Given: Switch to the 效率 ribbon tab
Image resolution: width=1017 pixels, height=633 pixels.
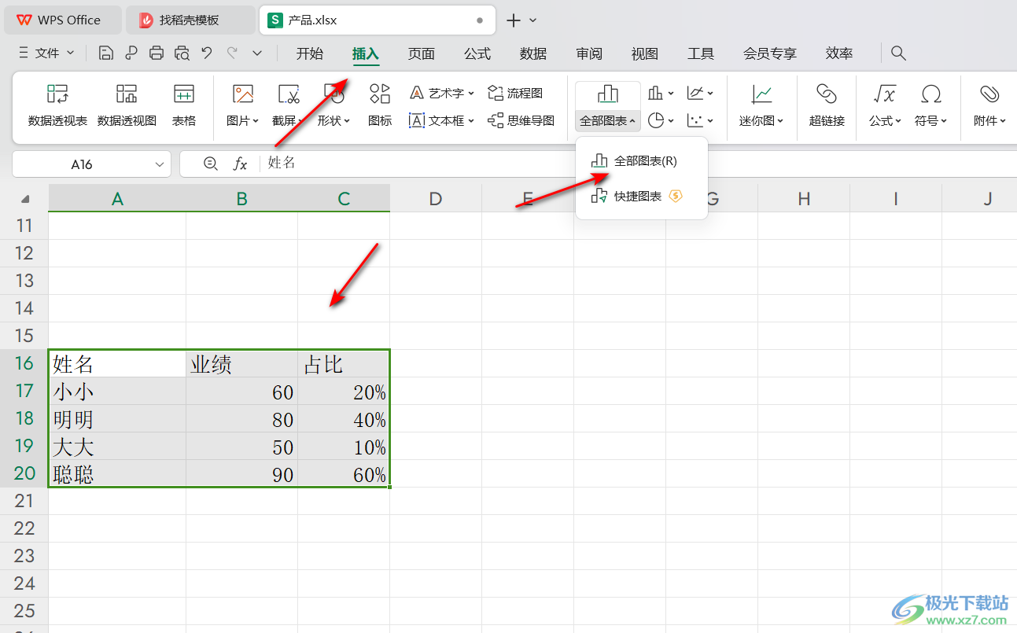Looking at the screenshot, I should click(x=839, y=53).
